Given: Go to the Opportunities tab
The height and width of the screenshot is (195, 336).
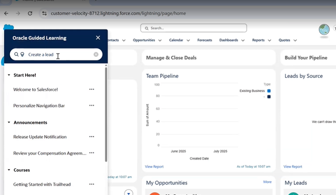Looking at the screenshot, I should (144, 40).
